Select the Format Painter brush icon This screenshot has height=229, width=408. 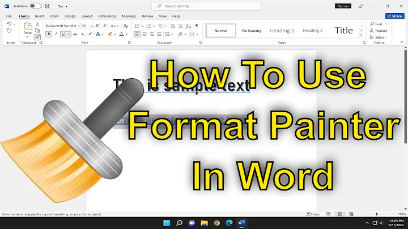pyautogui.click(x=37, y=37)
